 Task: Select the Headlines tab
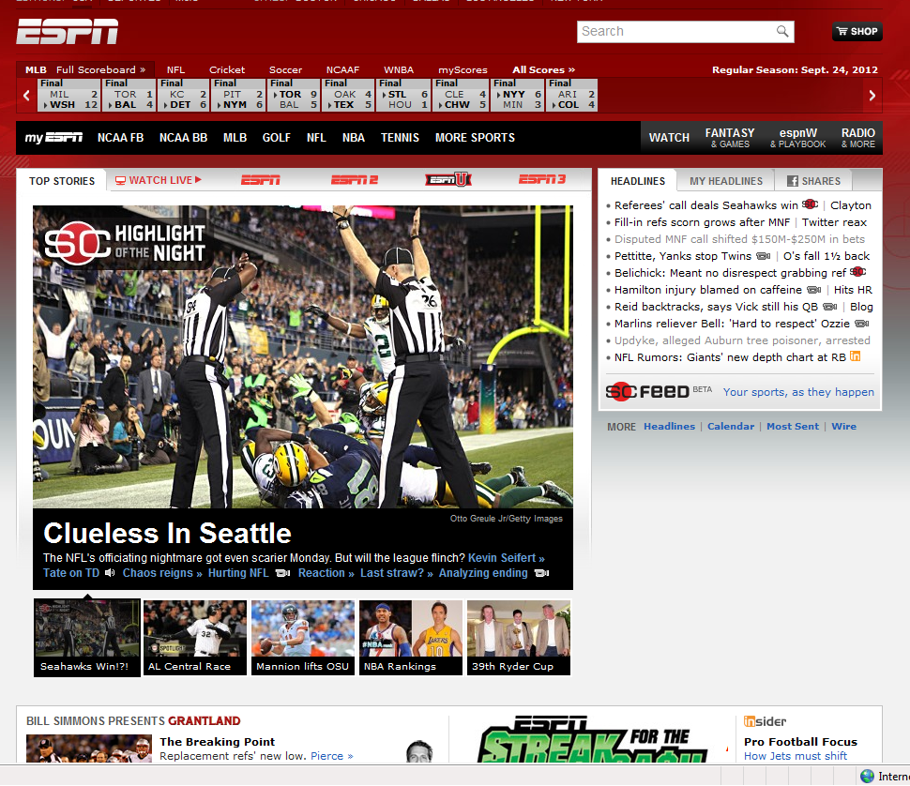pos(638,181)
